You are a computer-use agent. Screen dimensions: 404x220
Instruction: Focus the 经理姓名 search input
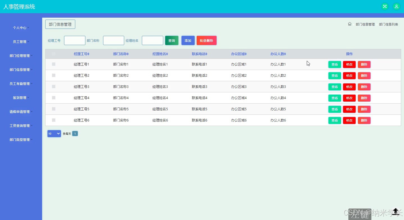(153, 40)
